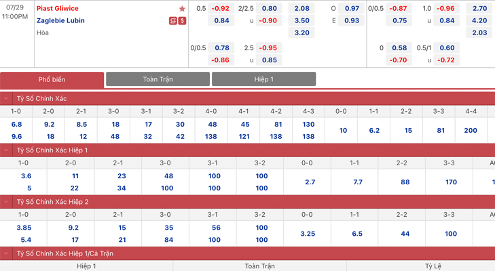The width and height of the screenshot is (495, 271).
Task: Bet full-match correct score 1-0 at 6.8
Action: click(16, 125)
